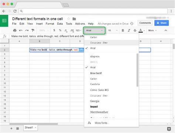175x133 pixels.
Task: Click the Comments button
Action: point(145,23)
